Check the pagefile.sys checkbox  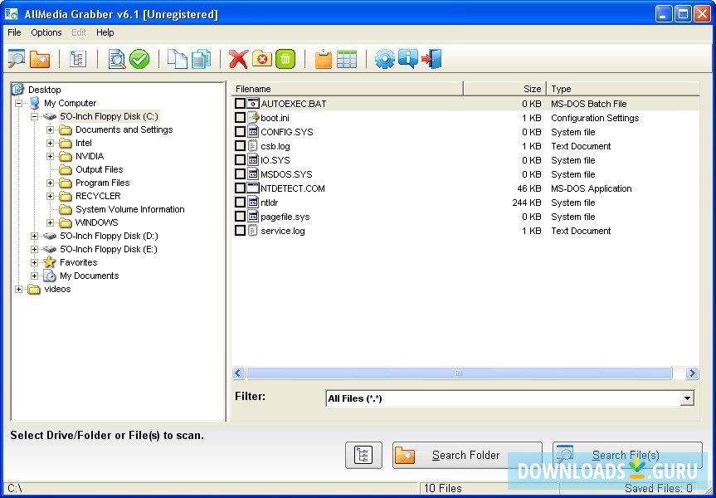241,217
